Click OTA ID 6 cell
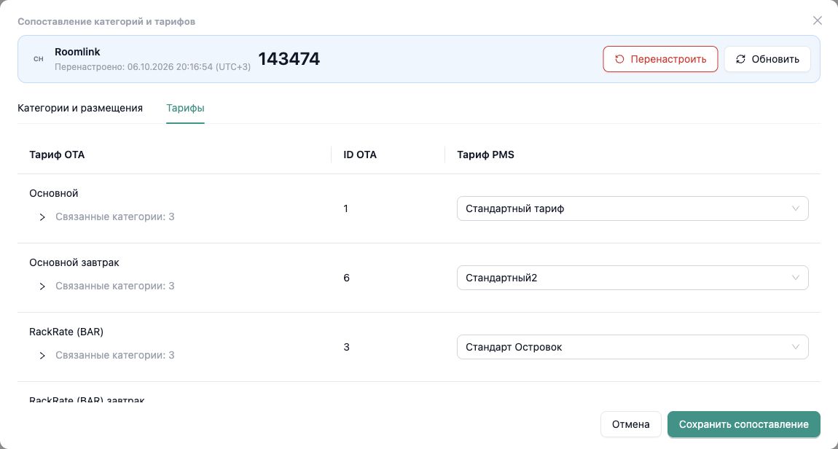This screenshot has height=449, width=838. (346, 278)
